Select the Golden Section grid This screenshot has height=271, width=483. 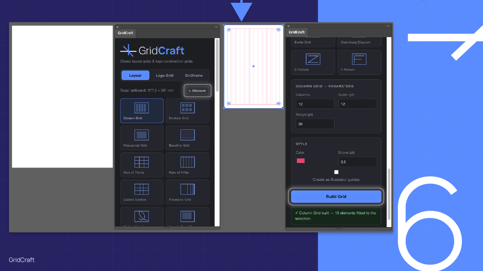click(142, 192)
